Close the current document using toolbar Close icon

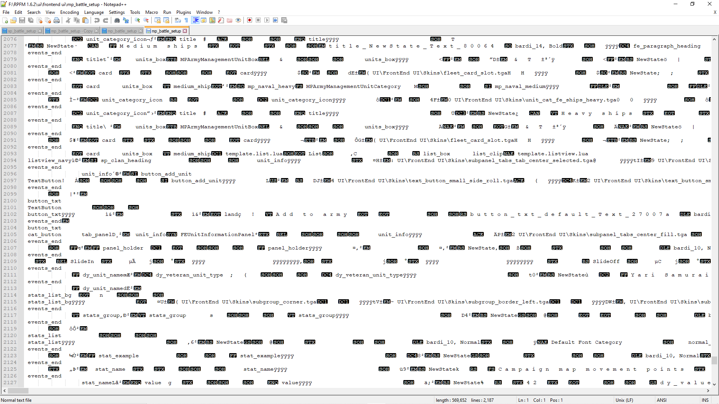tap(39, 20)
